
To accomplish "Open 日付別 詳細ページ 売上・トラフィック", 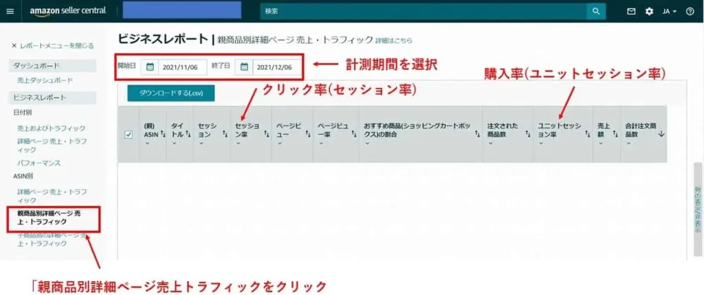I will coord(52,145).
